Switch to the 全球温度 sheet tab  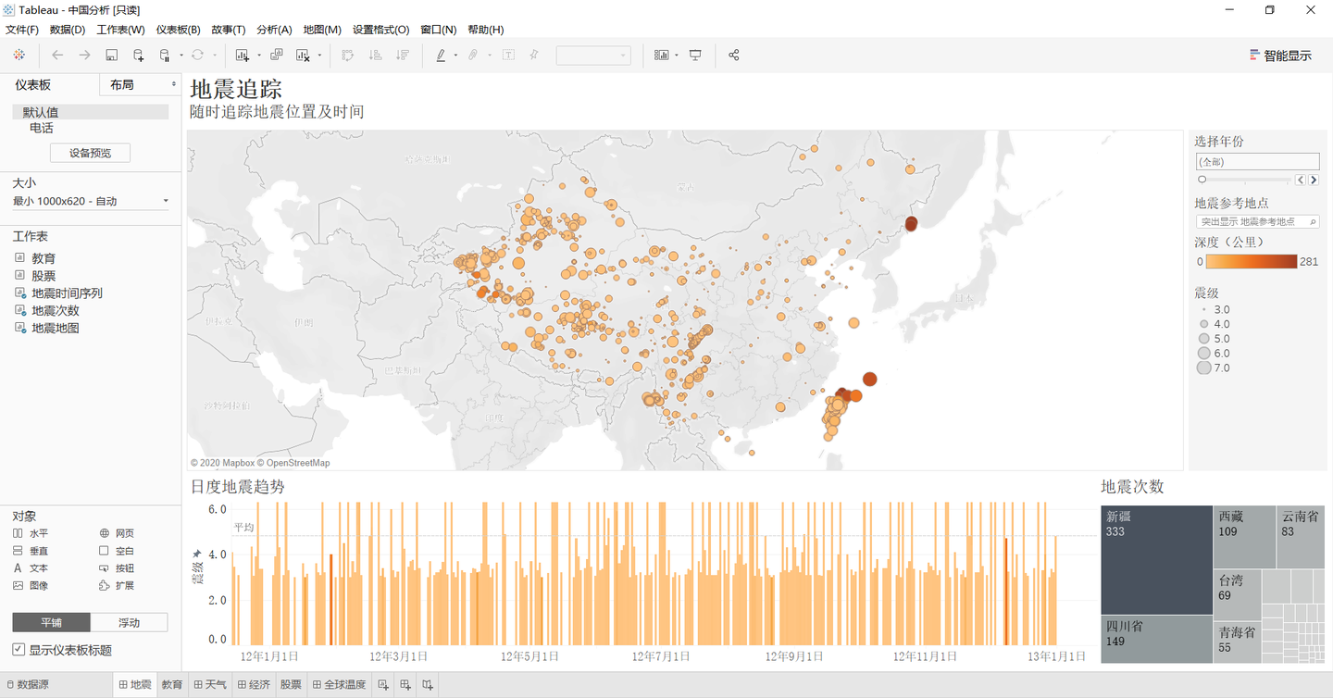[x=339, y=685]
